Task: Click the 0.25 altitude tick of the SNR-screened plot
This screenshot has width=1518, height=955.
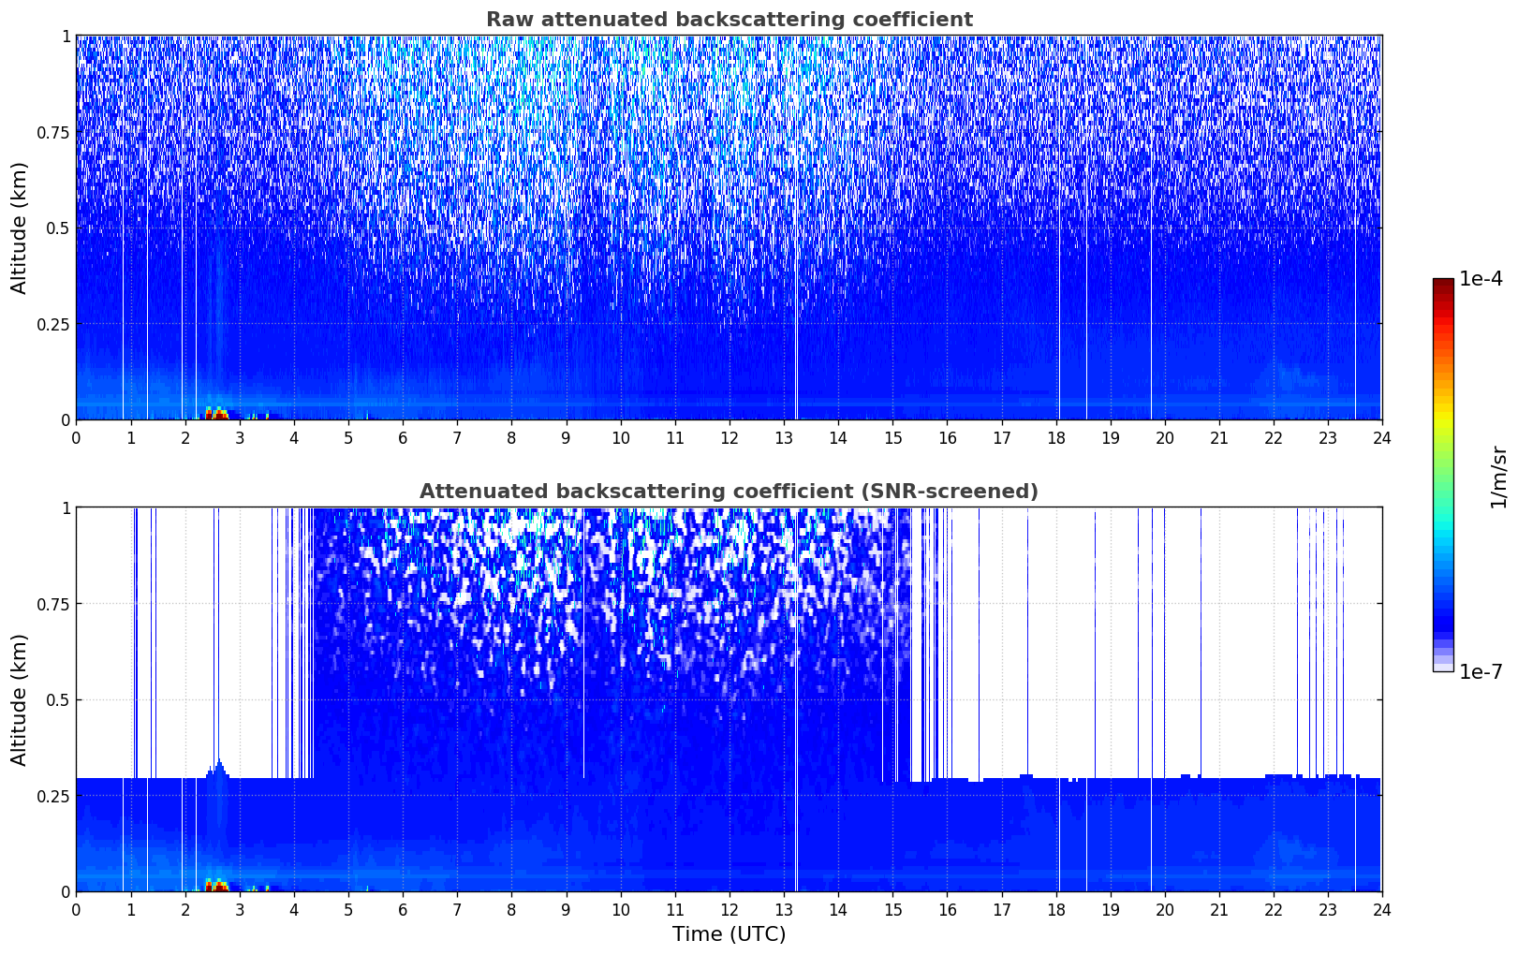Action: click(53, 796)
